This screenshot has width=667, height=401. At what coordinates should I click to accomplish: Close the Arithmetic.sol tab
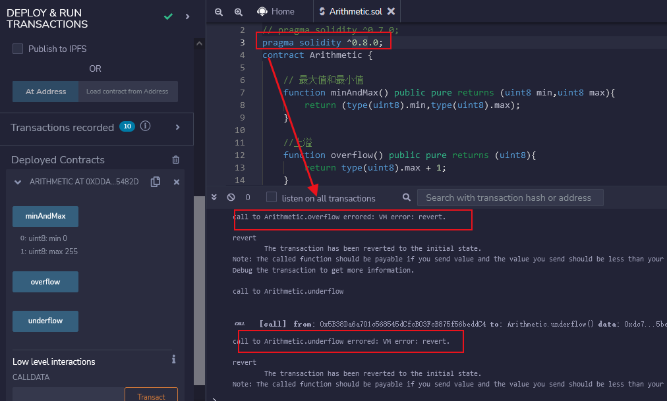391,11
